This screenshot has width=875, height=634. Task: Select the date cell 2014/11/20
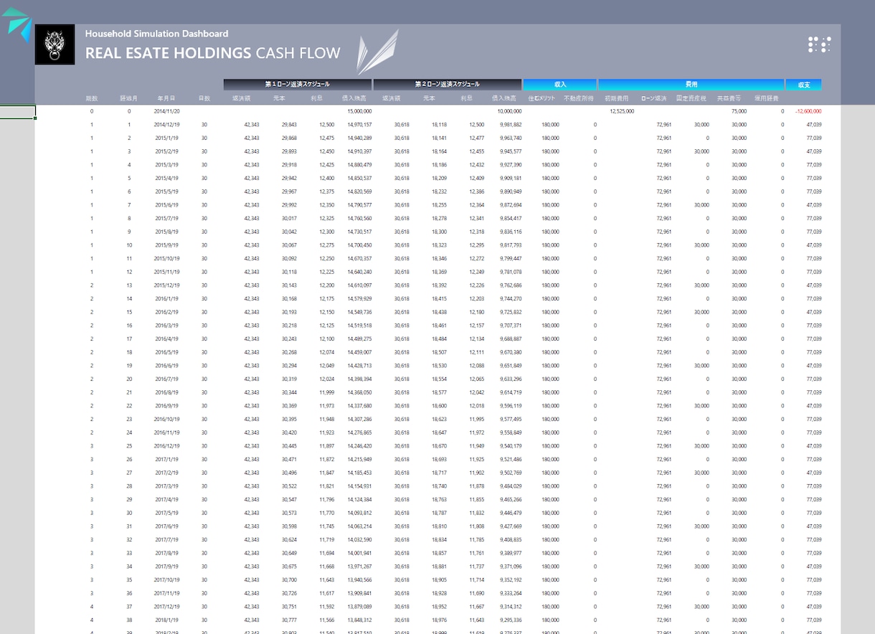[x=167, y=111]
